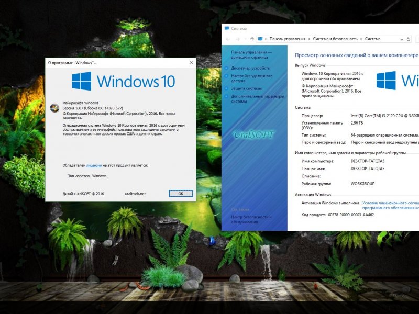Click the Версия 1607 build text
This screenshot has height=314, width=419.
(93, 108)
